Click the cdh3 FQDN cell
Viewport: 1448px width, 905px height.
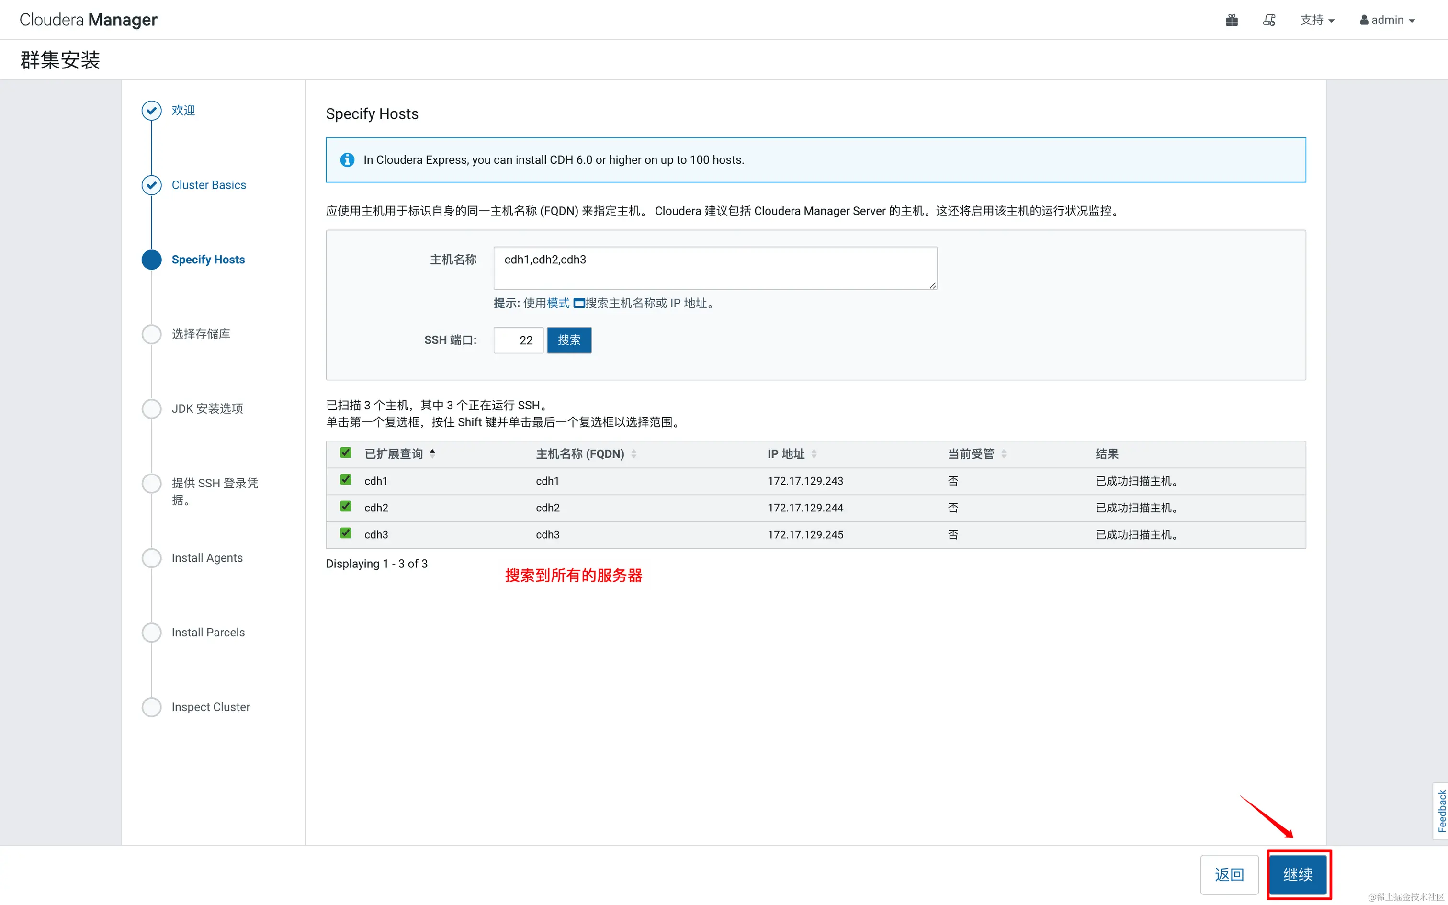(x=547, y=535)
